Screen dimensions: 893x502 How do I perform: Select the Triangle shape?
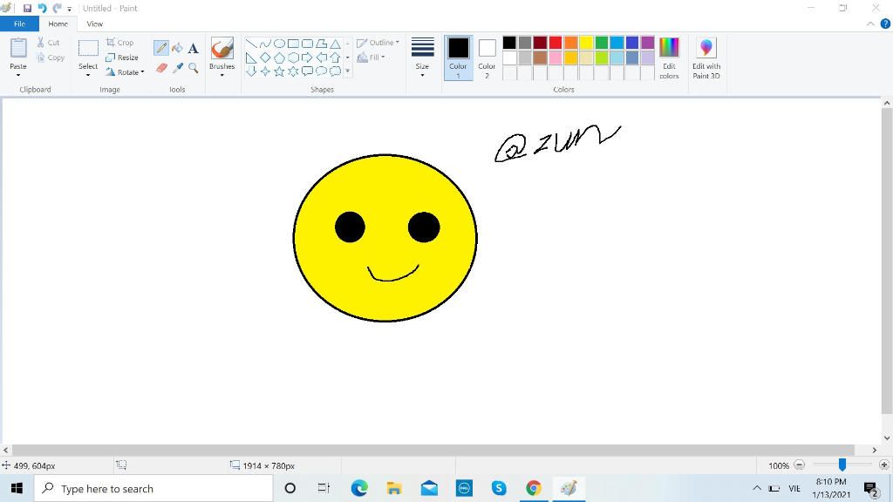coord(336,44)
